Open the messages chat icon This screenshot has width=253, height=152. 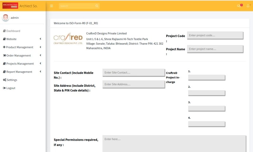[239, 6]
